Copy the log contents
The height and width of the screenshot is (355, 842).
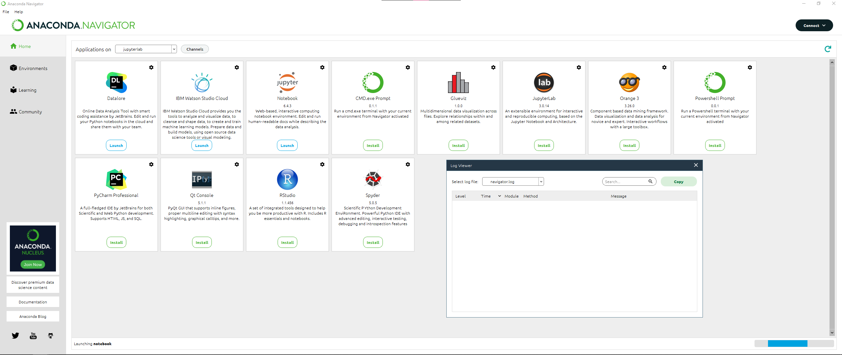pyautogui.click(x=679, y=181)
